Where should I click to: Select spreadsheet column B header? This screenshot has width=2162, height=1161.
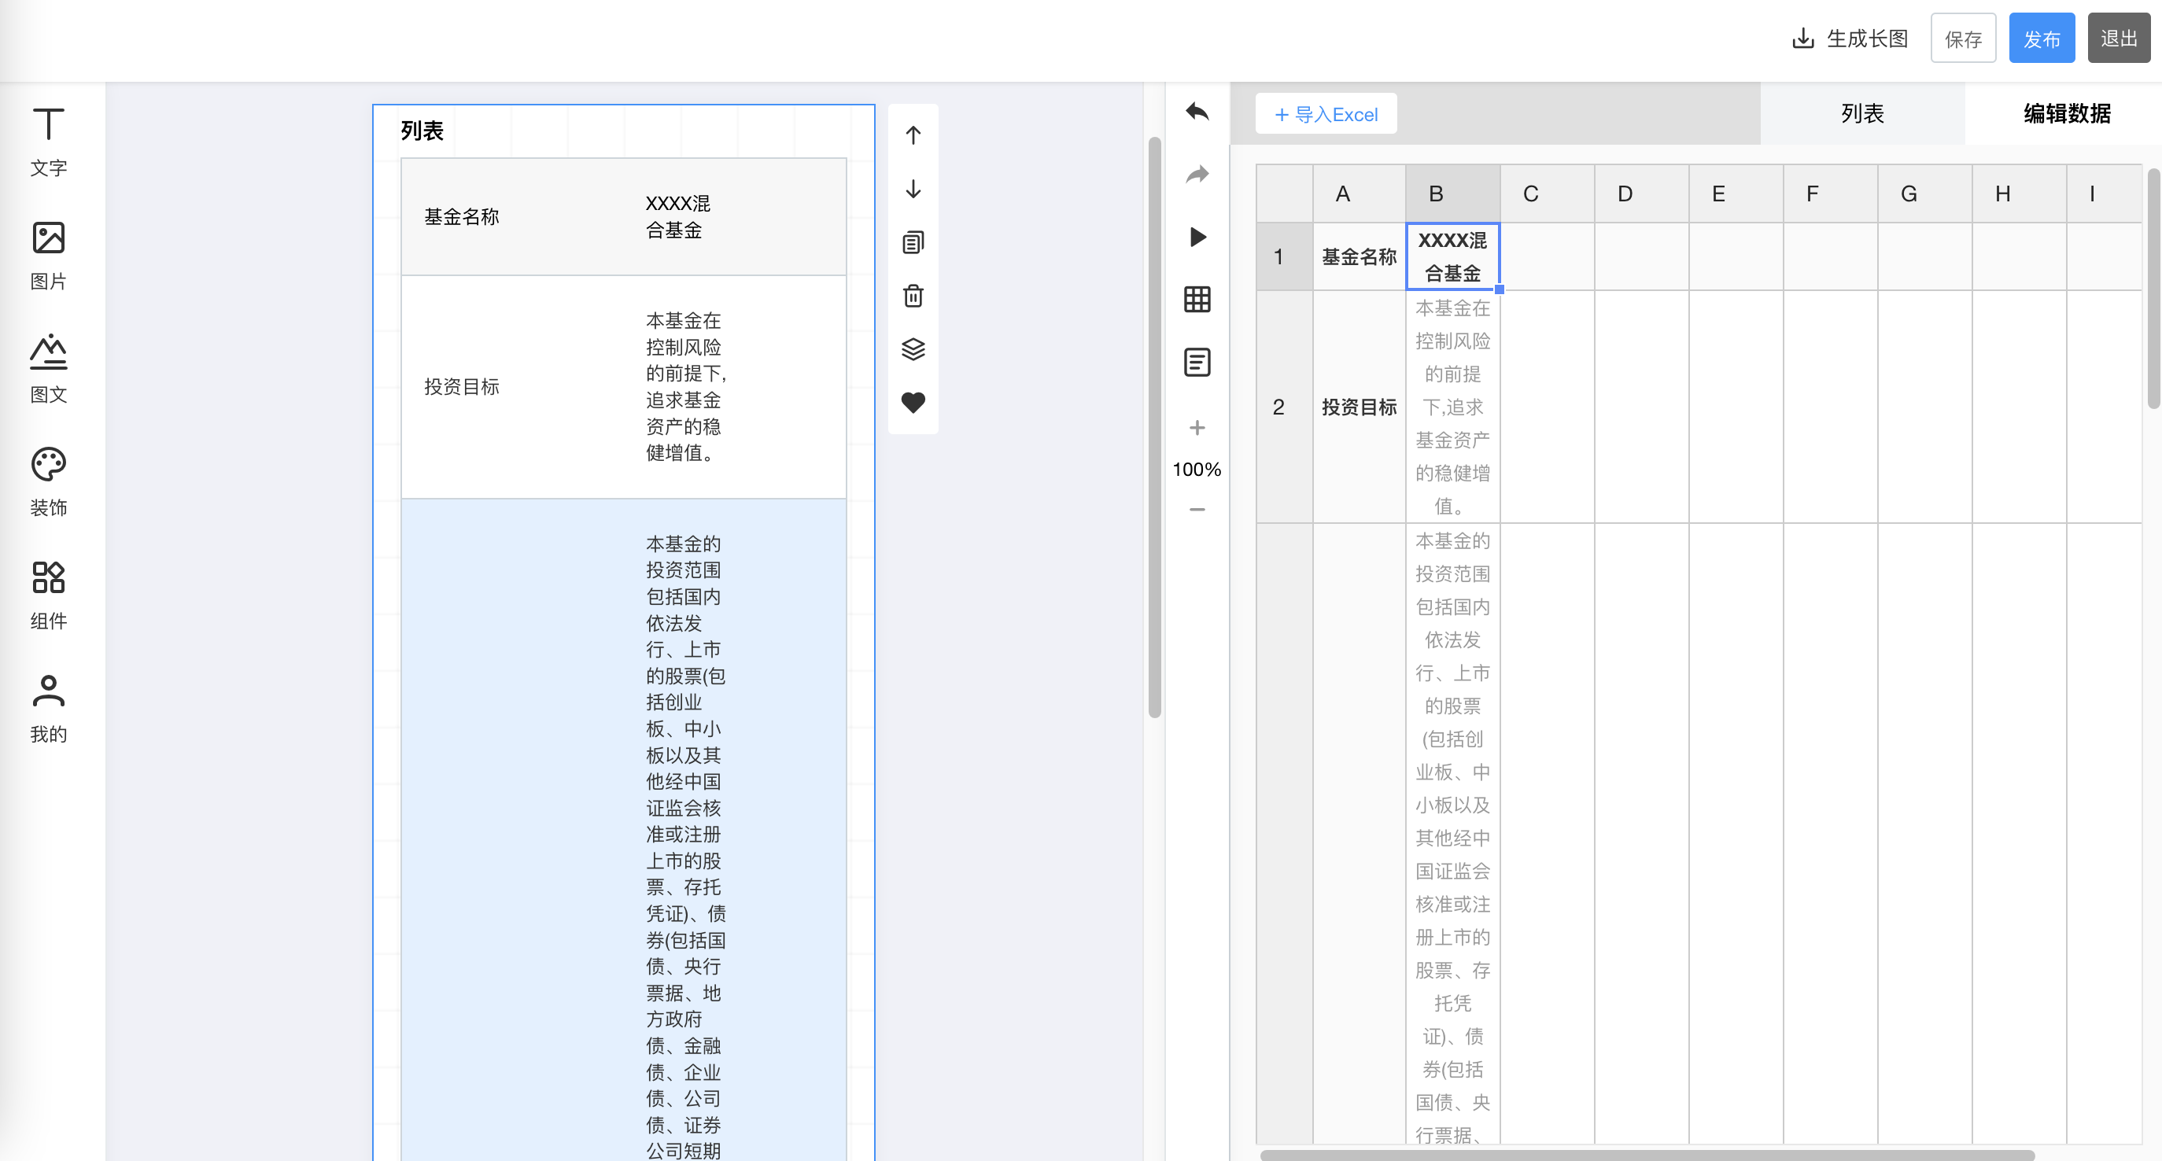[x=1453, y=193]
